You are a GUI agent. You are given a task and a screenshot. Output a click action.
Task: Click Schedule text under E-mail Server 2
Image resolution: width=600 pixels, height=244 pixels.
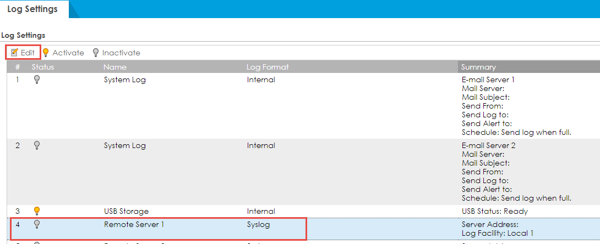point(516,198)
